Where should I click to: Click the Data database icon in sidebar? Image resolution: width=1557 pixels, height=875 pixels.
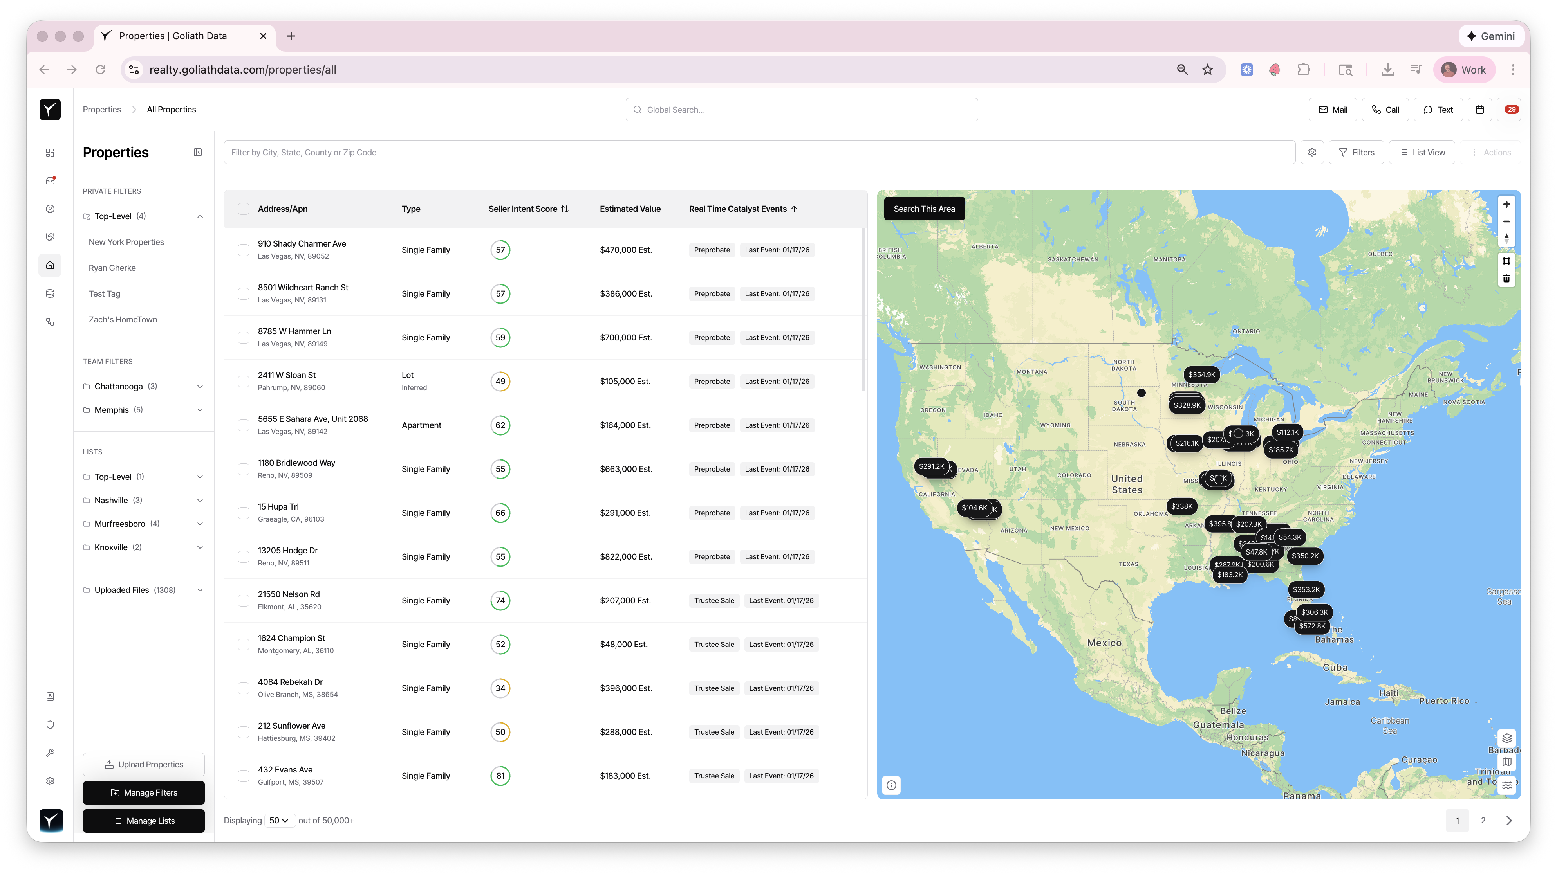tap(50, 293)
